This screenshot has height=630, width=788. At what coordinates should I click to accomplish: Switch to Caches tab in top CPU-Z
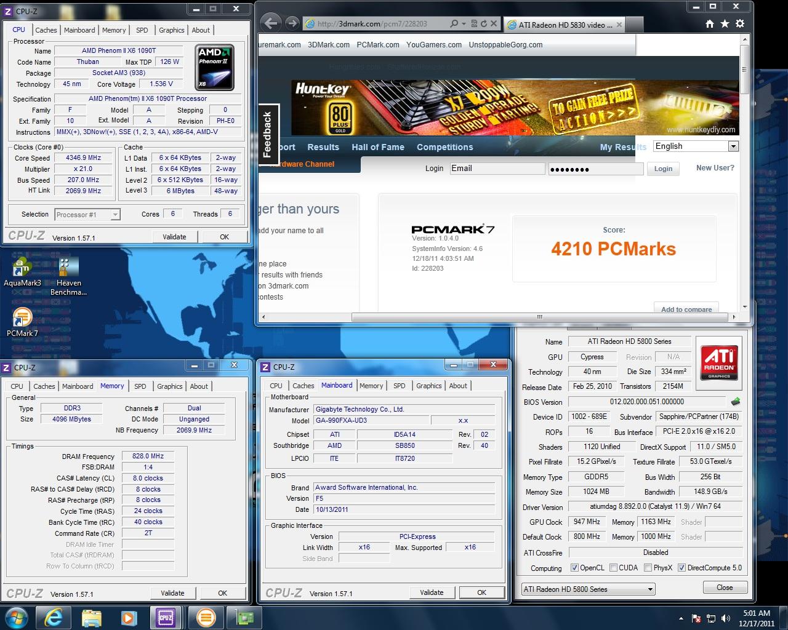pyautogui.click(x=46, y=30)
